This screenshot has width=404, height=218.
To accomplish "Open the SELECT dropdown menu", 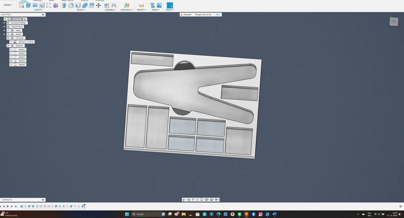I will (170, 10).
